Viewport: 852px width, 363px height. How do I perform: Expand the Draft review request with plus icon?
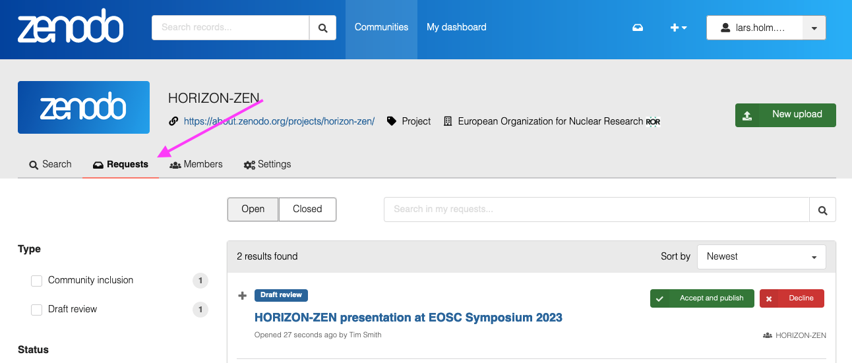(x=242, y=296)
